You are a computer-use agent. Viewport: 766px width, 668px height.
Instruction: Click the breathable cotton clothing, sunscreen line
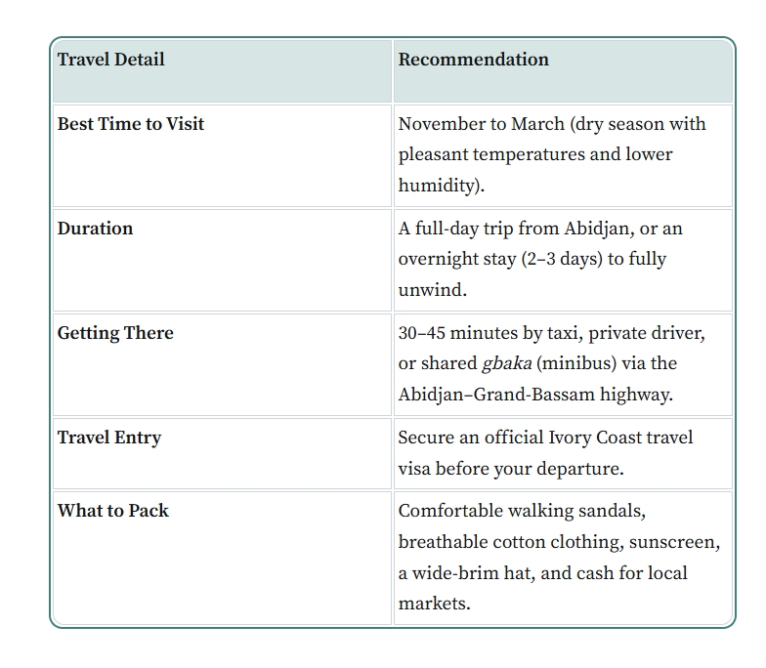click(559, 542)
